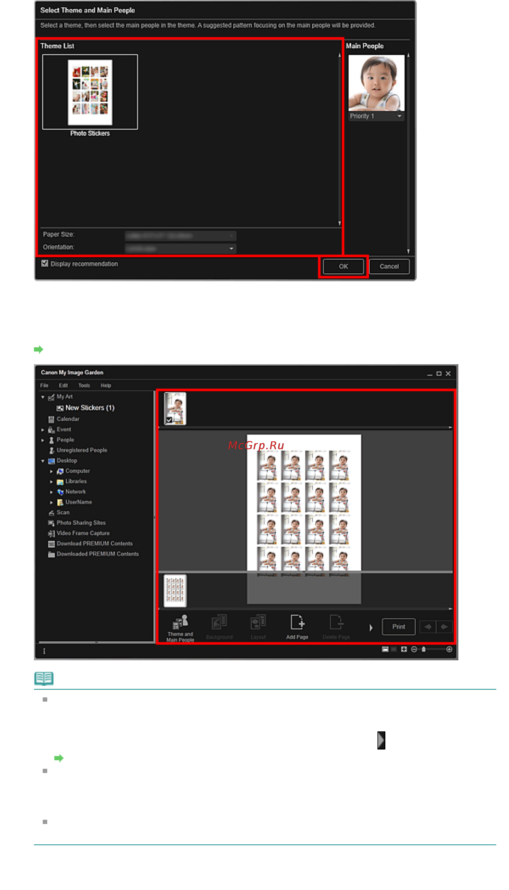Confirm the dialog with OK
The width and height of the screenshot is (509, 890).
(343, 267)
